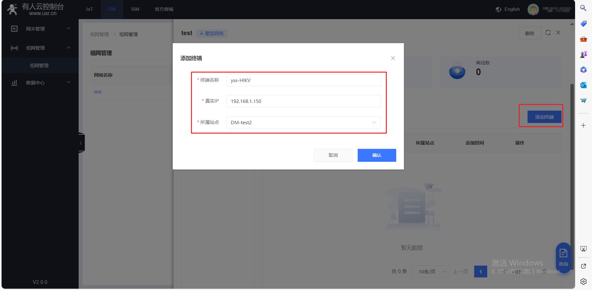
Task: Open the browser sidebar search icon
Action: 583,8
